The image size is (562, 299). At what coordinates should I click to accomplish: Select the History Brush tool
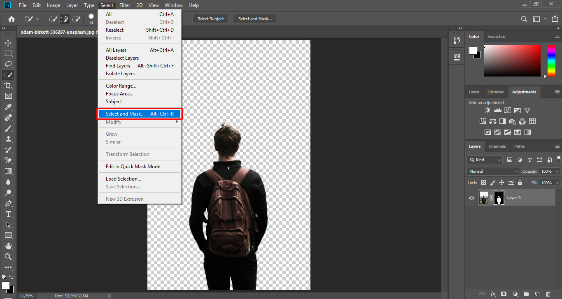[x=8, y=150]
